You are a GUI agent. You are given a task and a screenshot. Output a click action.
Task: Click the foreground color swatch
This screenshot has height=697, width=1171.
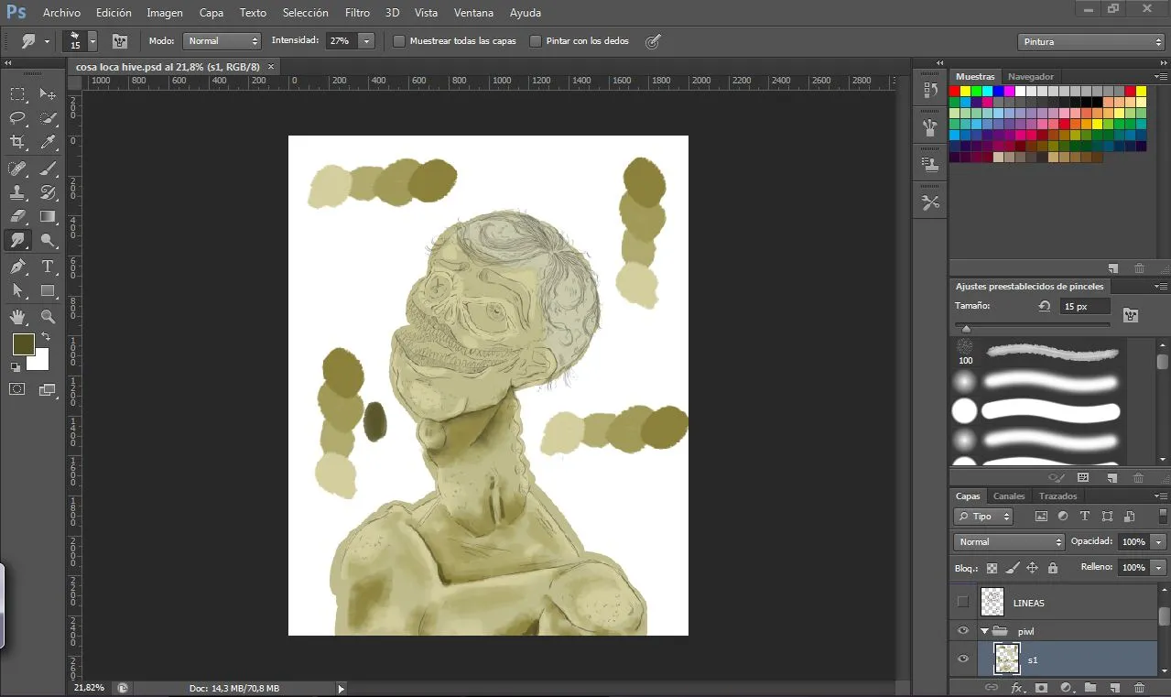24,344
